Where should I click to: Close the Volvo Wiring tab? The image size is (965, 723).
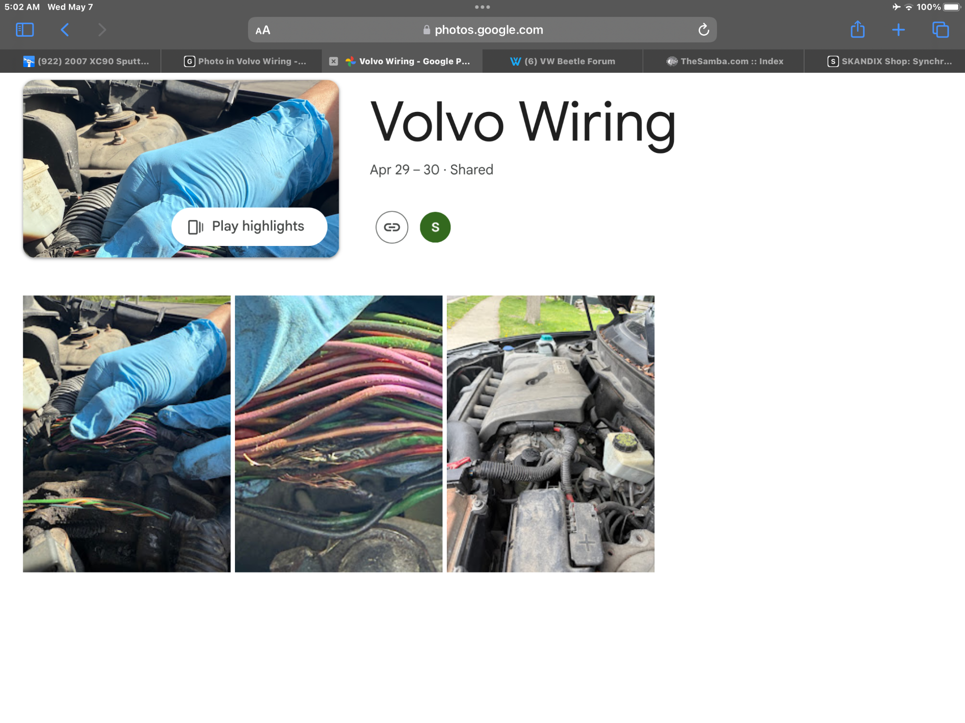[x=333, y=61]
